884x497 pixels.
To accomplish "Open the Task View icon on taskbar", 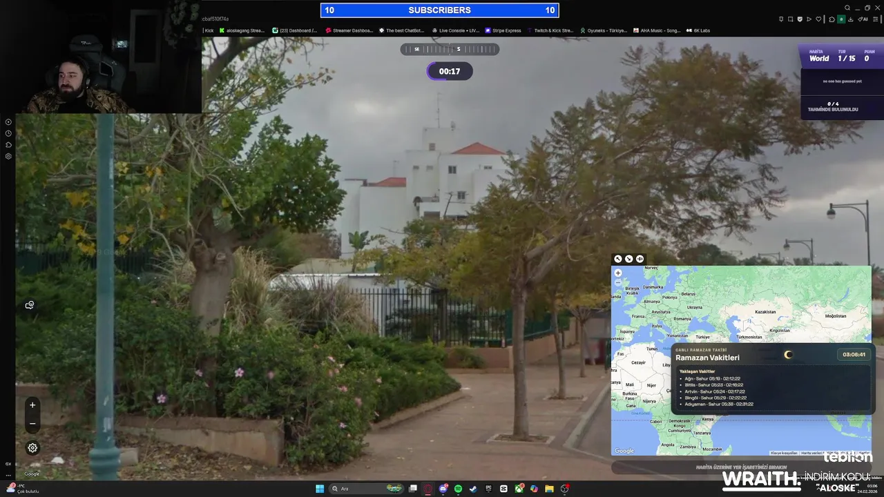I will [413, 489].
